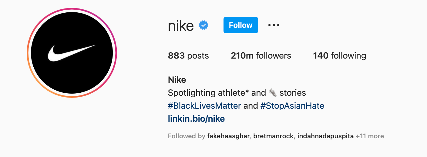Click the sneaker emoji in bio
427x157 pixels.
[x=273, y=92]
